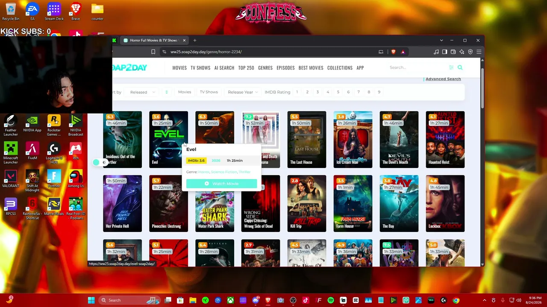The width and height of the screenshot is (547, 307).
Task: Filter by IMDB rating 7
Action: coord(359,92)
